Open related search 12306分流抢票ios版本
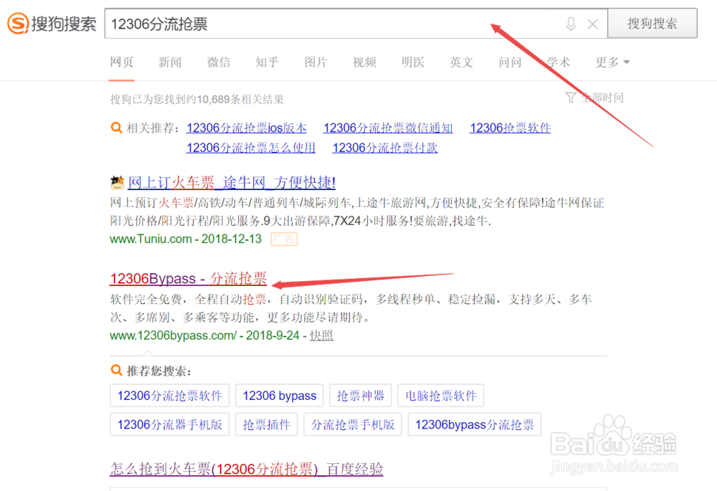The height and width of the screenshot is (491, 717). pyautogui.click(x=247, y=128)
